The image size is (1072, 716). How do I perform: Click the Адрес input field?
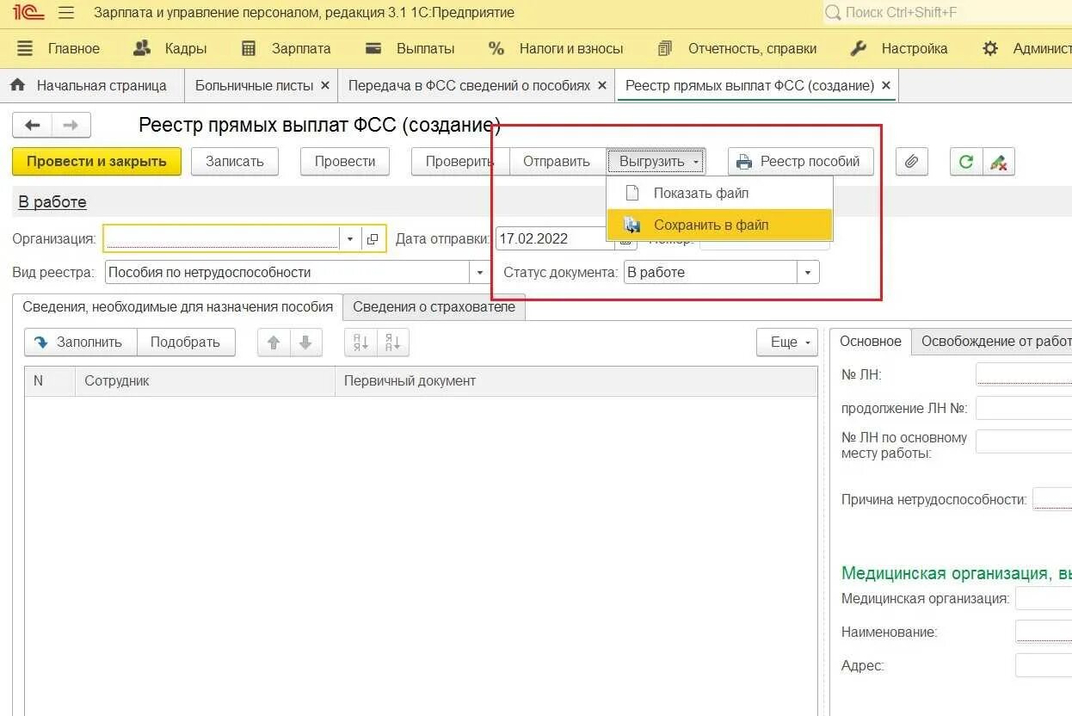(1044, 665)
